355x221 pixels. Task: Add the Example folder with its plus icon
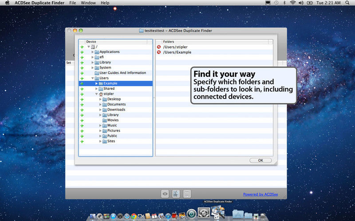click(82, 84)
